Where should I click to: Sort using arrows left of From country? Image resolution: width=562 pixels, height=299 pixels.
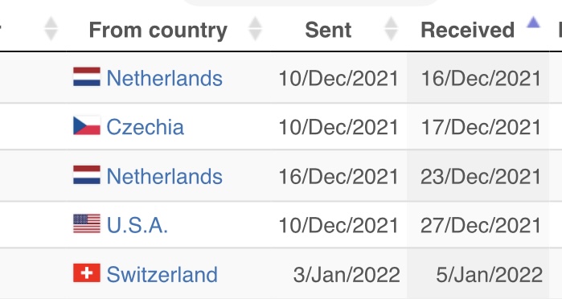click(51, 29)
